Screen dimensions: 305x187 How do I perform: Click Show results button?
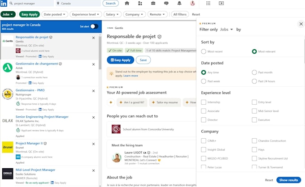(288, 180)
